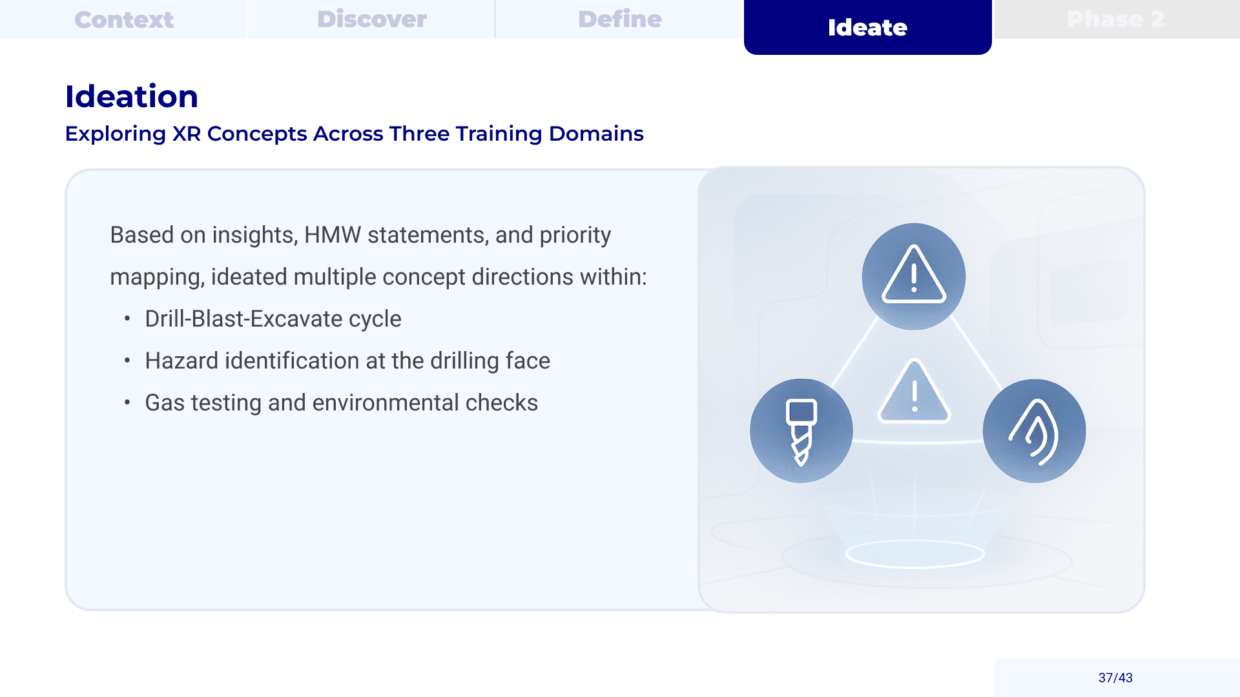The width and height of the screenshot is (1240, 697).
Task: Click the Drill-Blast-Excavate cycle bullet
Action: 273,319
